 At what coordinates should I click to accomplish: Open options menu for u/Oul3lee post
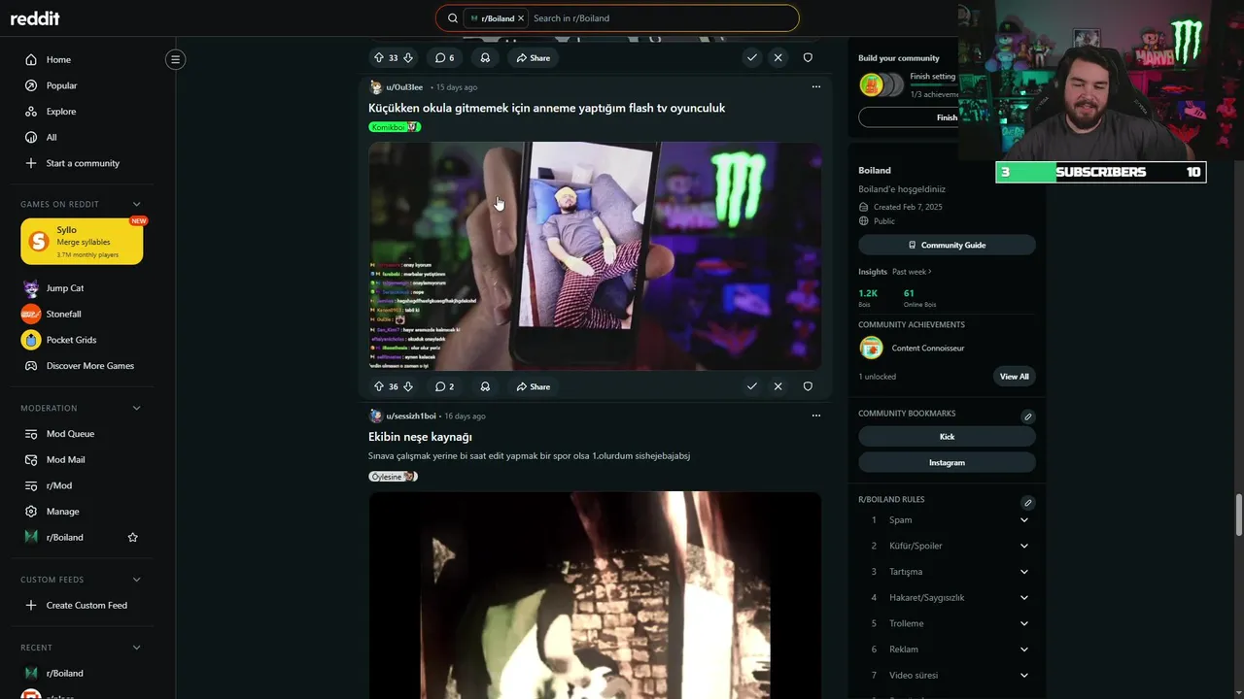815,86
